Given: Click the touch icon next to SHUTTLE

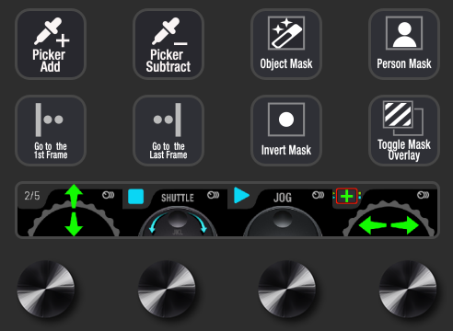Looking at the screenshot, I should pos(213,195).
